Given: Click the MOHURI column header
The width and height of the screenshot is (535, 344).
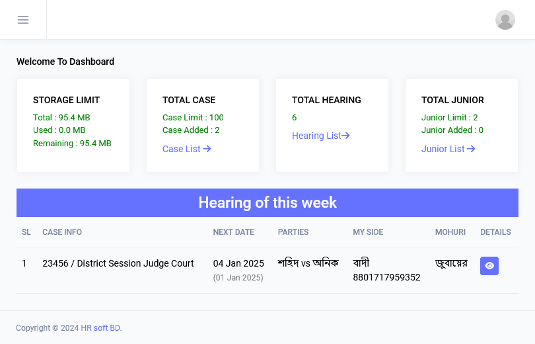Looking at the screenshot, I should coord(450,232).
